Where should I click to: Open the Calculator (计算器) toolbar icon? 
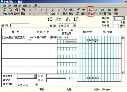[x=103, y=12]
